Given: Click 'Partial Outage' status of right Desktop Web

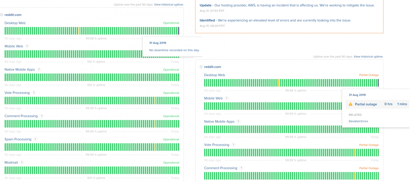Looking at the screenshot, I should (369, 75).
